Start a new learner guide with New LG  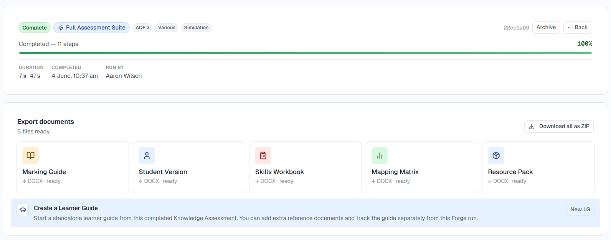[x=580, y=210]
